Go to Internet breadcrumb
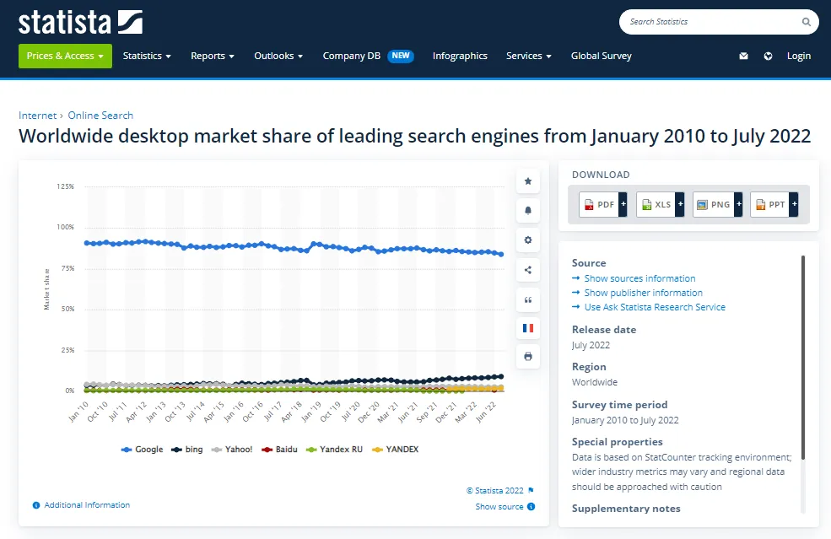 click(38, 116)
